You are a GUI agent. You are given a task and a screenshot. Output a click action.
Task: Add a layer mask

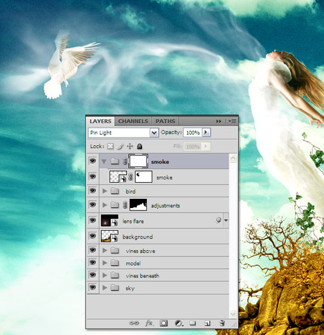tap(163, 323)
